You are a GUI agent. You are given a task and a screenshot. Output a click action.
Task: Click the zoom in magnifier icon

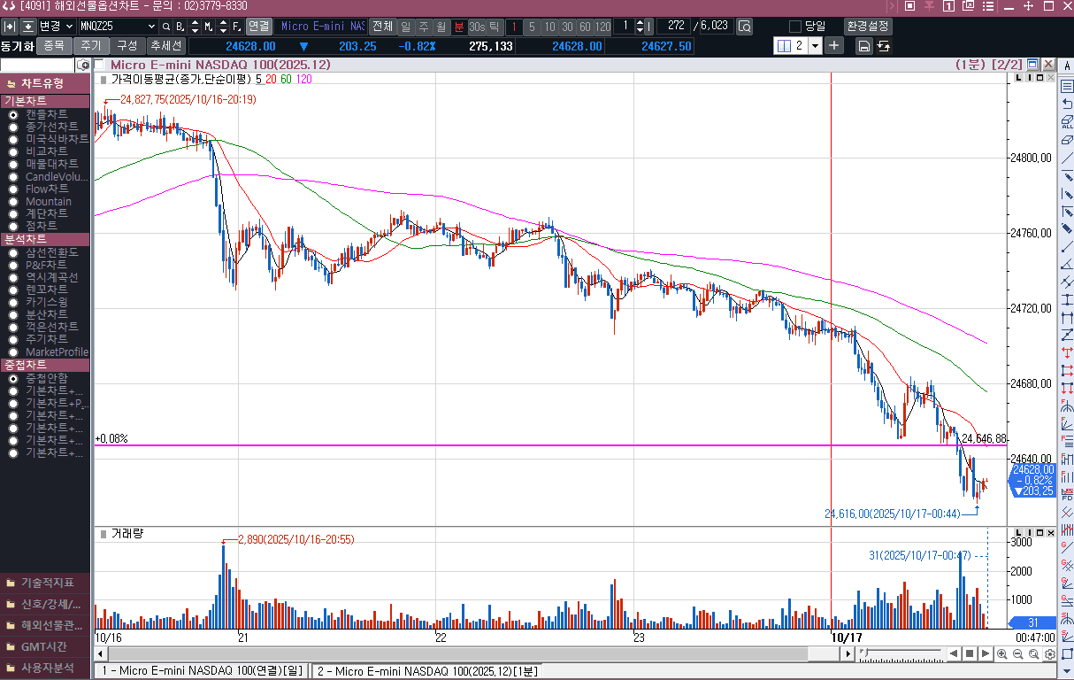(x=1002, y=654)
